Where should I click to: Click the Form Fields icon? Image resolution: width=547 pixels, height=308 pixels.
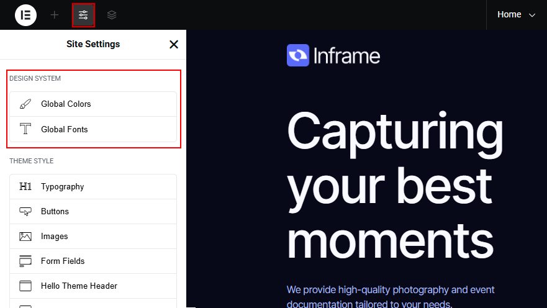point(25,261)
